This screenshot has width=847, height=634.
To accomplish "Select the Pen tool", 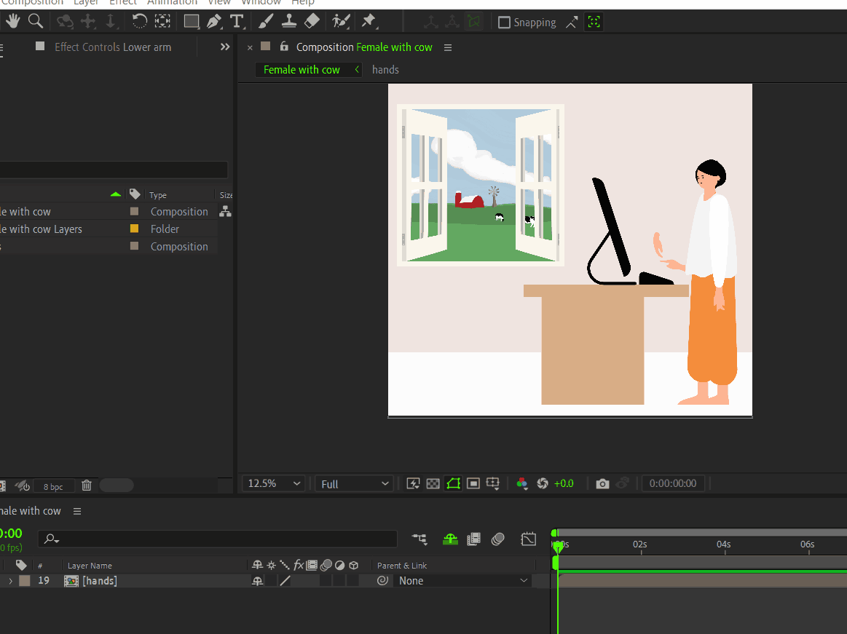I will pos(214,22).
